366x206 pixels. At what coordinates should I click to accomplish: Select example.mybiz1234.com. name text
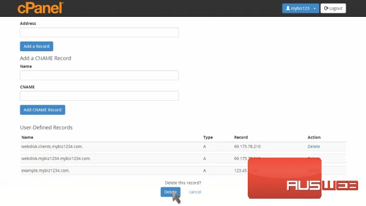pos(45,171)
